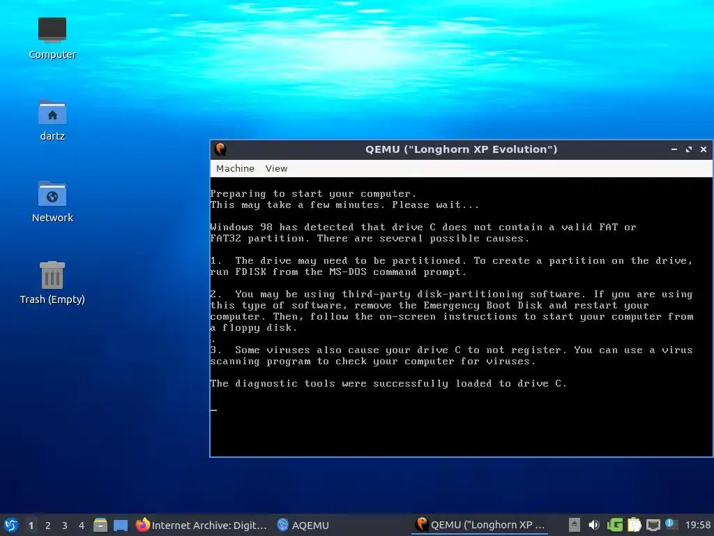
Task: Open the file manager launcher in the taskbar
Action: [x=100, y=525]
